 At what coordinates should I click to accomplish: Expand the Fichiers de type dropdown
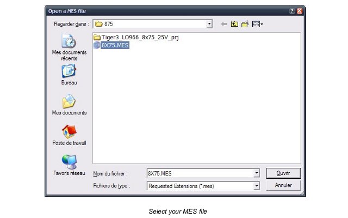[x=257, y=186]
